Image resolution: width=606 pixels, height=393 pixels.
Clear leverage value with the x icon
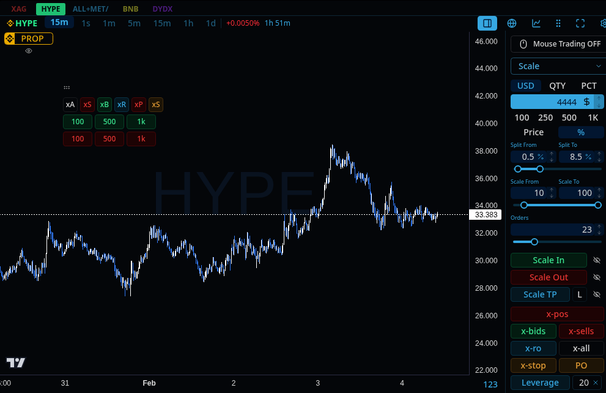pos(596,383)
